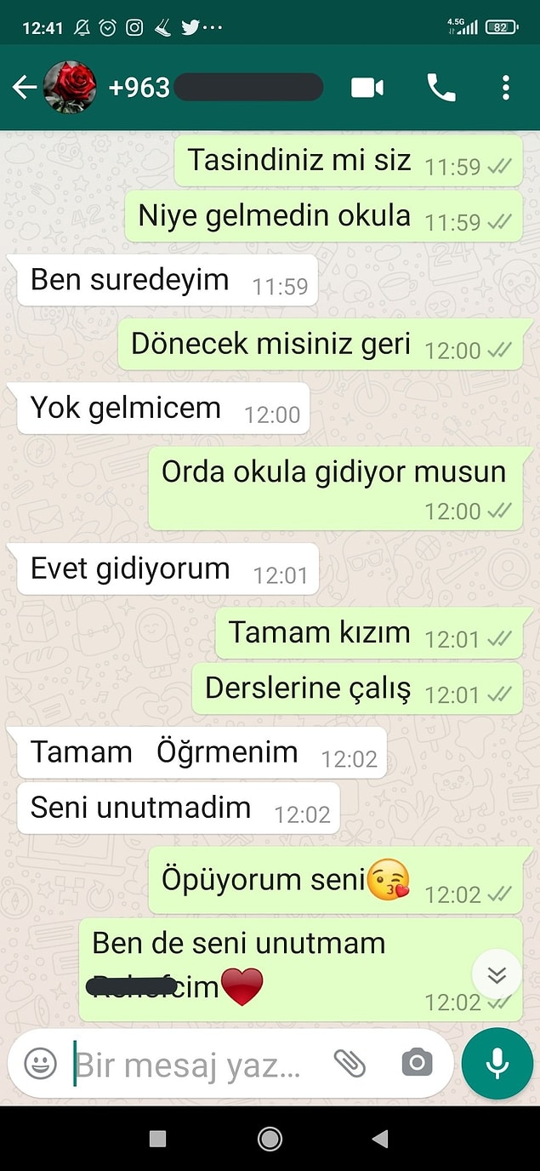
Task: Jump to latest messages with the double-chevron button
Action: [497, 974]
